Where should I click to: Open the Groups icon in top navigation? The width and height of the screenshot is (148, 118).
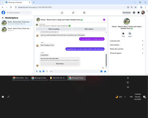coord(84,13)
